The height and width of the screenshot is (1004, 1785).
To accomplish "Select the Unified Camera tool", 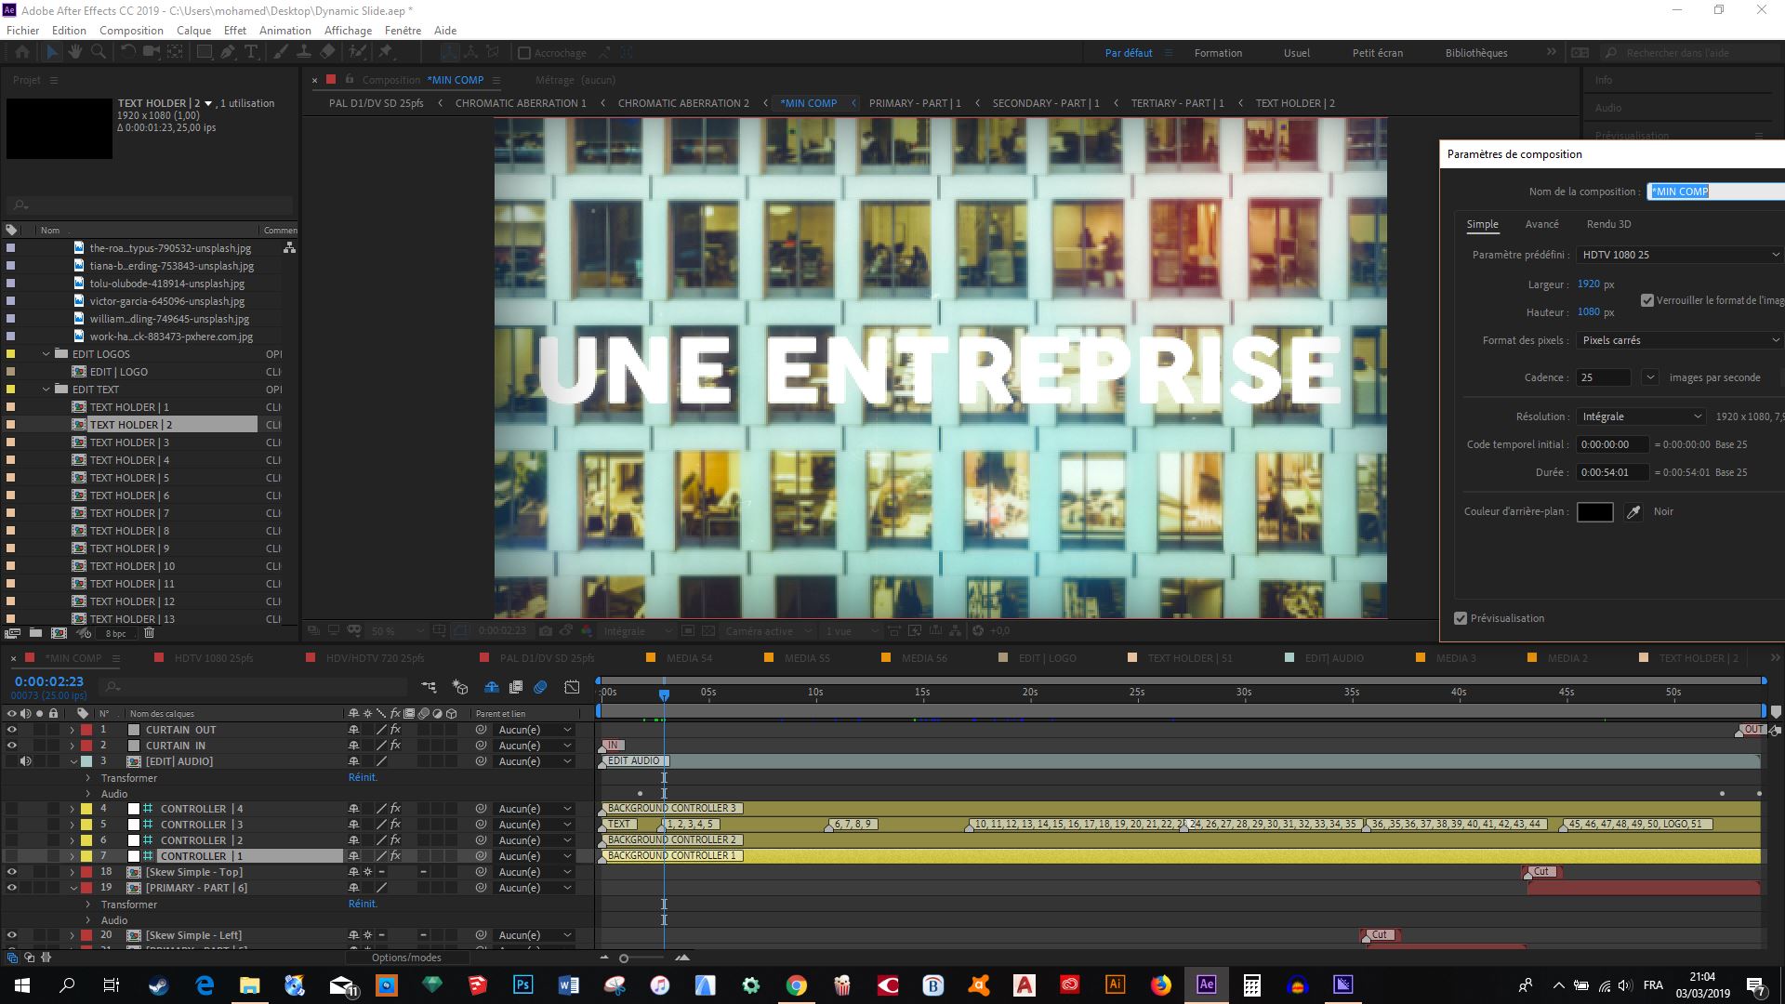I will pyautogui.click(x=152, y=52).
